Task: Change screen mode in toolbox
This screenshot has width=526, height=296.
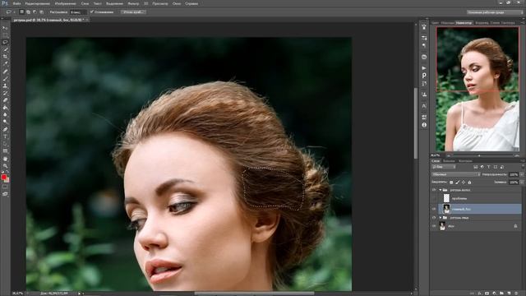Action: pos(5,194)
